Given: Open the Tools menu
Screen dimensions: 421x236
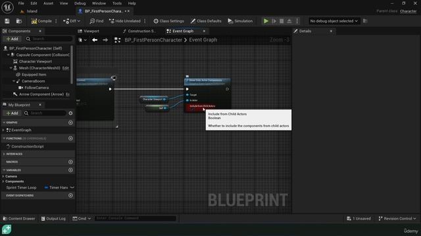Looking at the screenshot, I should (117, 3).
